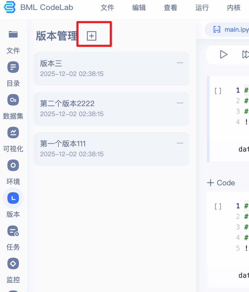The width and height of the screenshot is (249, 292).
Task: Open the 任务 task panel icon
Action: (13, 231)
